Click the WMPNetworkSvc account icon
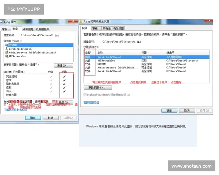The width and height of the screenshot is (219, 175). coord(7,56)
